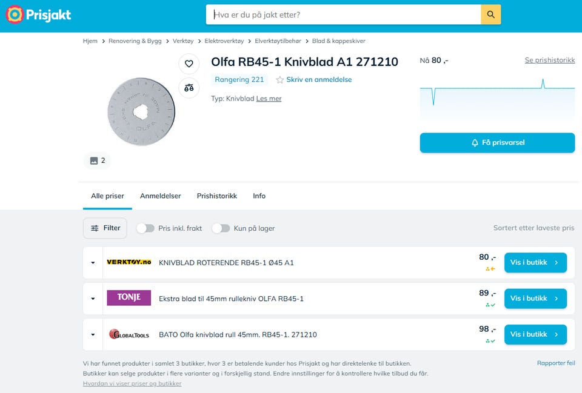Image resolution: width=582 pixels, height=393 pixels.
Task: Expand the Verktøy.no offer row
Action: click(93, 262)
